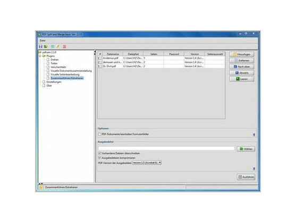Disable Ausgabedateien komprimieren checkbox
This screenshot has height=222, width=296.
99,158
